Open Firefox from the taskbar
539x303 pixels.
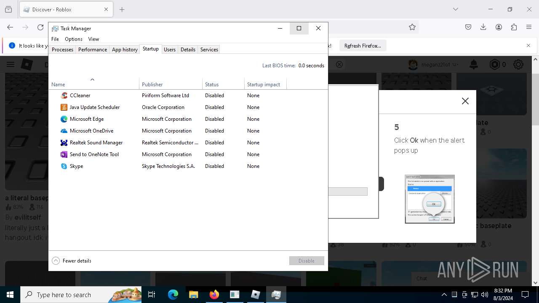[x=214, y=295]
